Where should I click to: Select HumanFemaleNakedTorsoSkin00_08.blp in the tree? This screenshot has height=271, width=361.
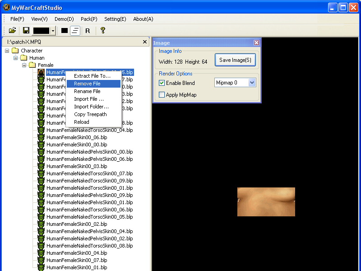click(89, 246)
